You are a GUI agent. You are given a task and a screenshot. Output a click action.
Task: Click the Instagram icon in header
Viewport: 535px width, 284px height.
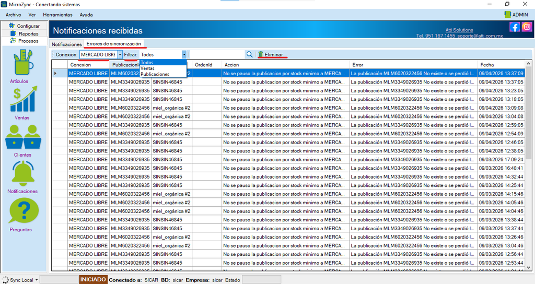[x=527, y=27]
